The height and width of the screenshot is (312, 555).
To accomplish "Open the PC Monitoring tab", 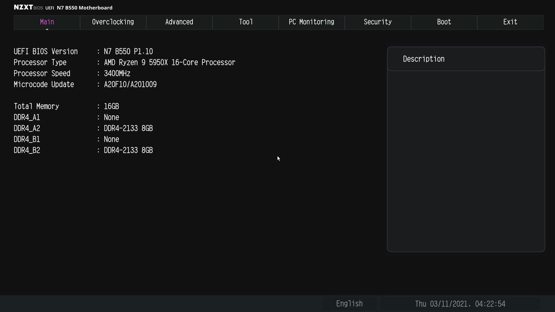I will point(311,22).
